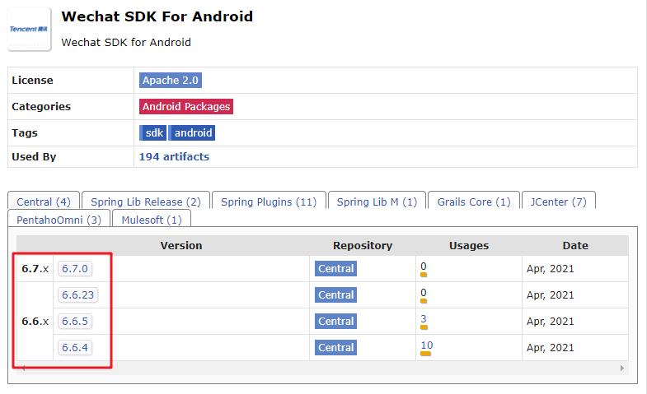647x394 pixels.
Task: Click the android tag
Action: tap(192, 133)
